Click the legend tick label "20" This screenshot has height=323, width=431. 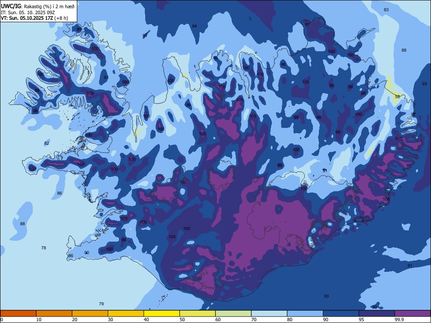[75, 320]
